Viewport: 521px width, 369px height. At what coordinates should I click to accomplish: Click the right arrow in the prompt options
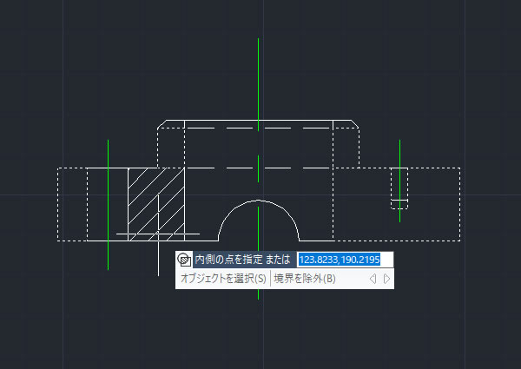point(386,279)
